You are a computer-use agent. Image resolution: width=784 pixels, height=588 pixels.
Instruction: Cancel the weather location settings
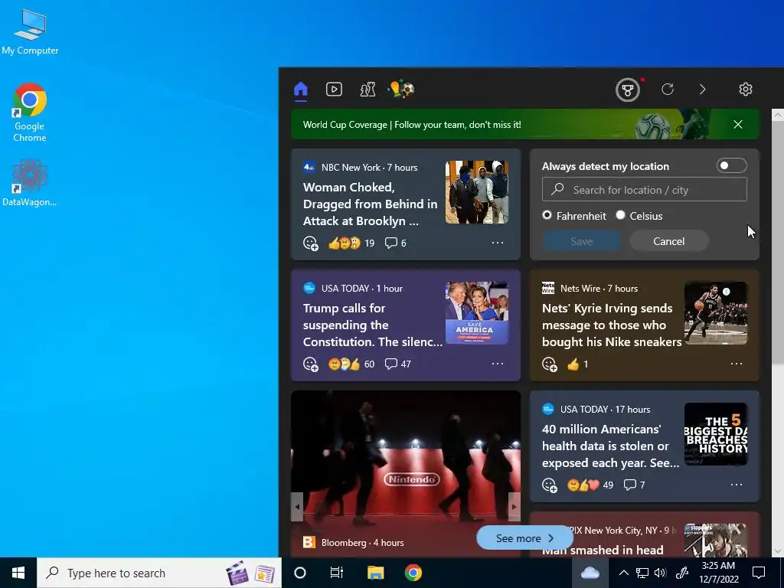click(668, 241)
